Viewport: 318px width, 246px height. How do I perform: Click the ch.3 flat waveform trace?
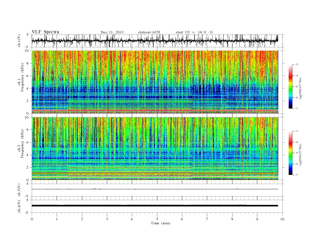[155, 189]
